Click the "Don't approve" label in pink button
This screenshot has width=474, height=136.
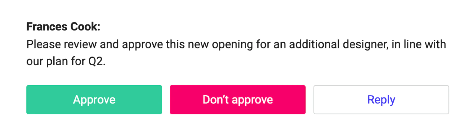(x=237, y=100)
